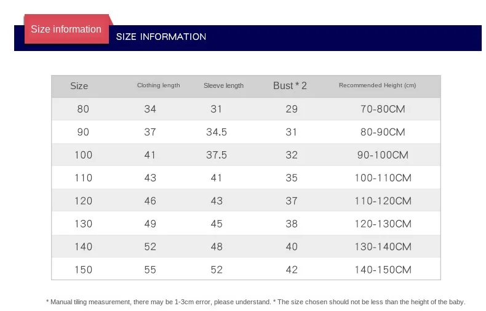Screen dimensions: 486x311
Task: Select sleeve length value 34.5
Action: [x=217, y=132]
